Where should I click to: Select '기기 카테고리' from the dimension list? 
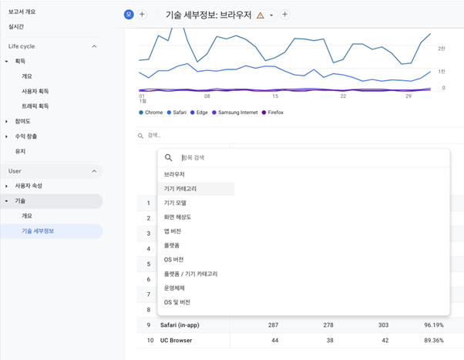[180, 189]
